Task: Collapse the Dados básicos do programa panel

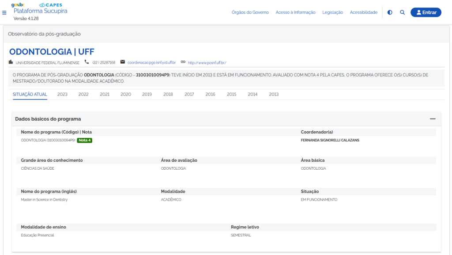Action: click(433, 119)
